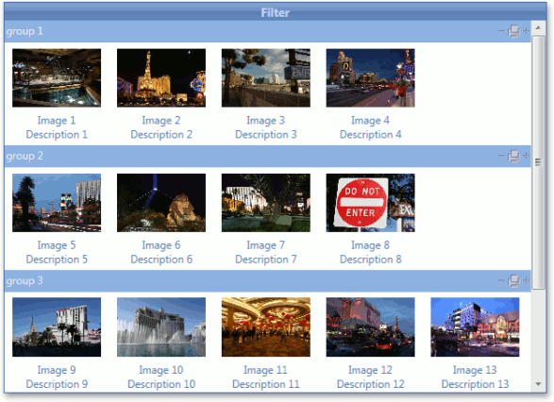Click the plus icon in group 3 header
Viewport: 554px width, 402px height.
coord(526,281)
